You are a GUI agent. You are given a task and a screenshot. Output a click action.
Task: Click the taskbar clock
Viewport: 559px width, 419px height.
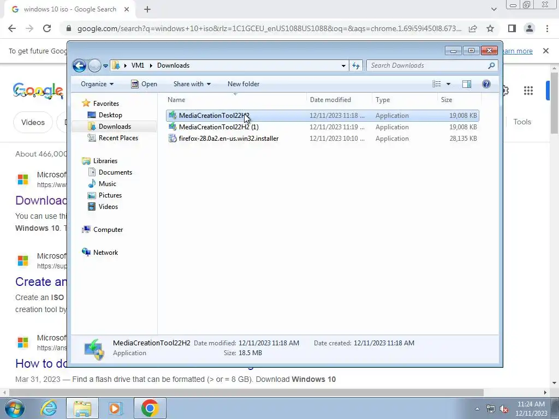coord(531,409)
